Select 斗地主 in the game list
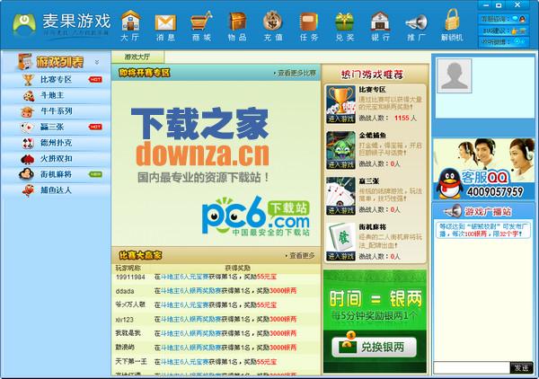Screen dimensions: 539x379 tap(54, 95)
